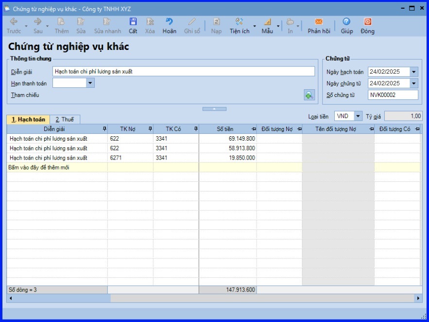Open the Hạn thanh toán dropdown
Screen dimensions: 429x322
point(90,83)
